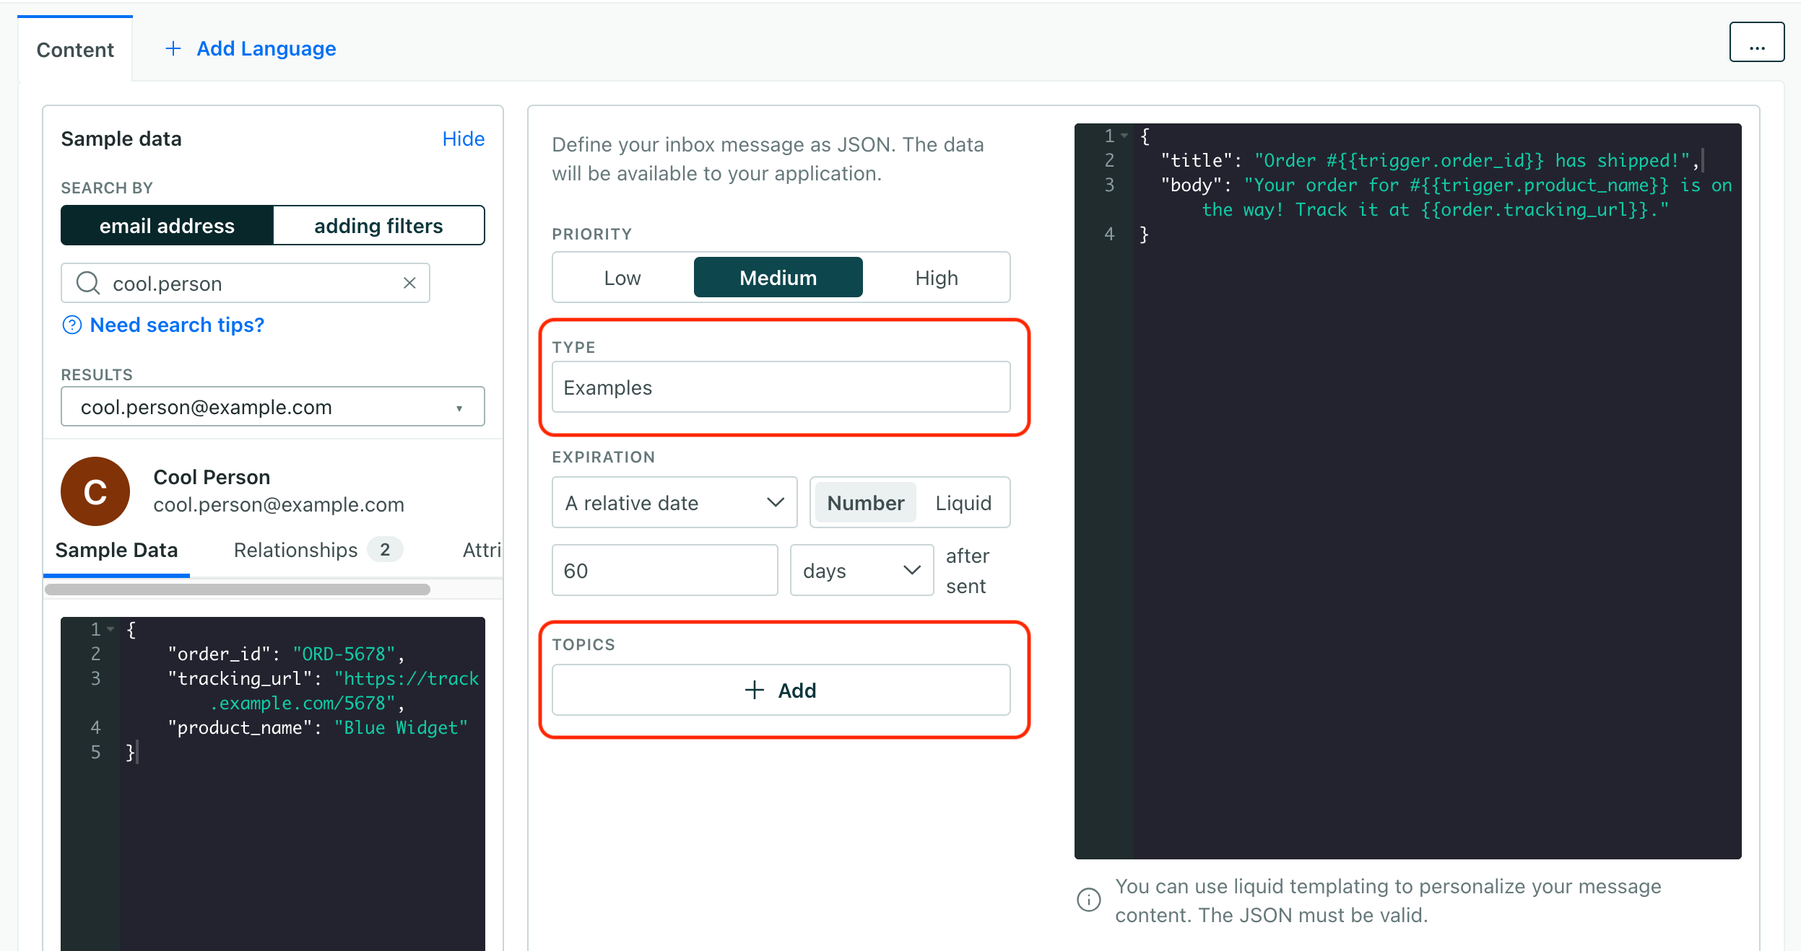Click the search magnifier icon
Viewport: 1801px width, 951px height.
click(x=87, y=283)
